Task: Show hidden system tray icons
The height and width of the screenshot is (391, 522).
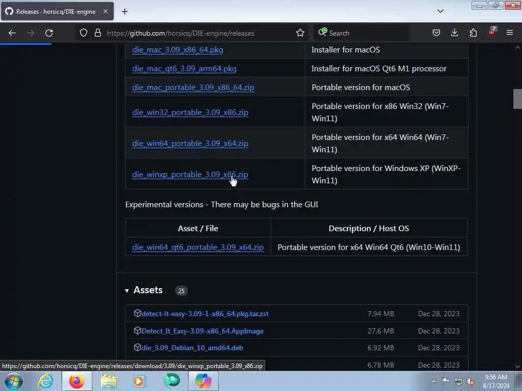Action: [x=433, y=382]
